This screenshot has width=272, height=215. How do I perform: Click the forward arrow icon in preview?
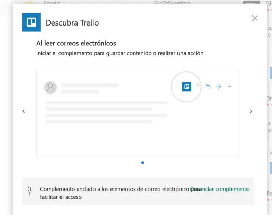[x=218, y=86]
